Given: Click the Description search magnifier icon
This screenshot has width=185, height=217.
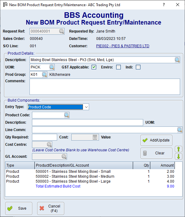Looking at the screenshot, I should 177,60.
